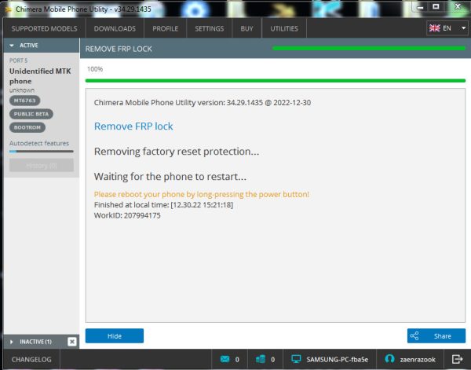Open the Utilities tab
This screenshot has width=471, height=370.
tap(284, 28)
